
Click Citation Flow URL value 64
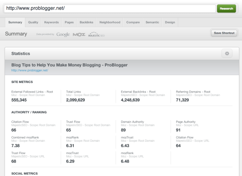[x=178, y=146]
